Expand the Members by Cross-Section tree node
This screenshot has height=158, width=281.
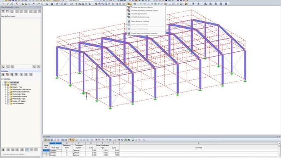(6, 90)
